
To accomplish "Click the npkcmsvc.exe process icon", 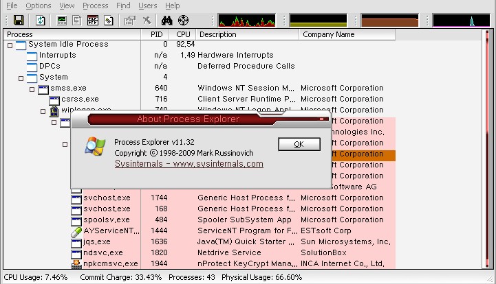I will pos(76,264).
